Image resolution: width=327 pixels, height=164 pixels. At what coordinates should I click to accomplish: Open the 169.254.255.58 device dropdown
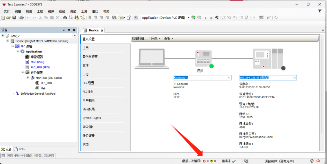pyautogui.click(x=294, y=78)
